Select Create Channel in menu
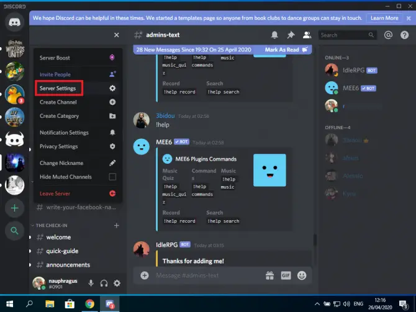 point(78,102)
